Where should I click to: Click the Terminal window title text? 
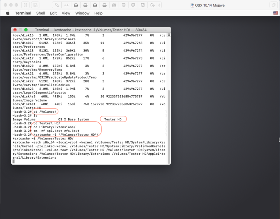91,30
